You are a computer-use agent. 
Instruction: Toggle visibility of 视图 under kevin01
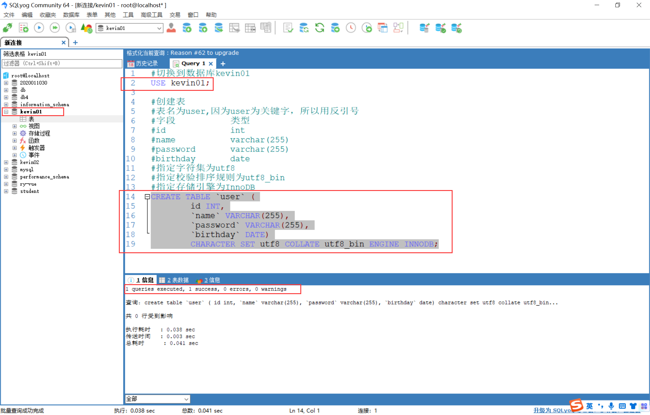[x=14, y=126]
